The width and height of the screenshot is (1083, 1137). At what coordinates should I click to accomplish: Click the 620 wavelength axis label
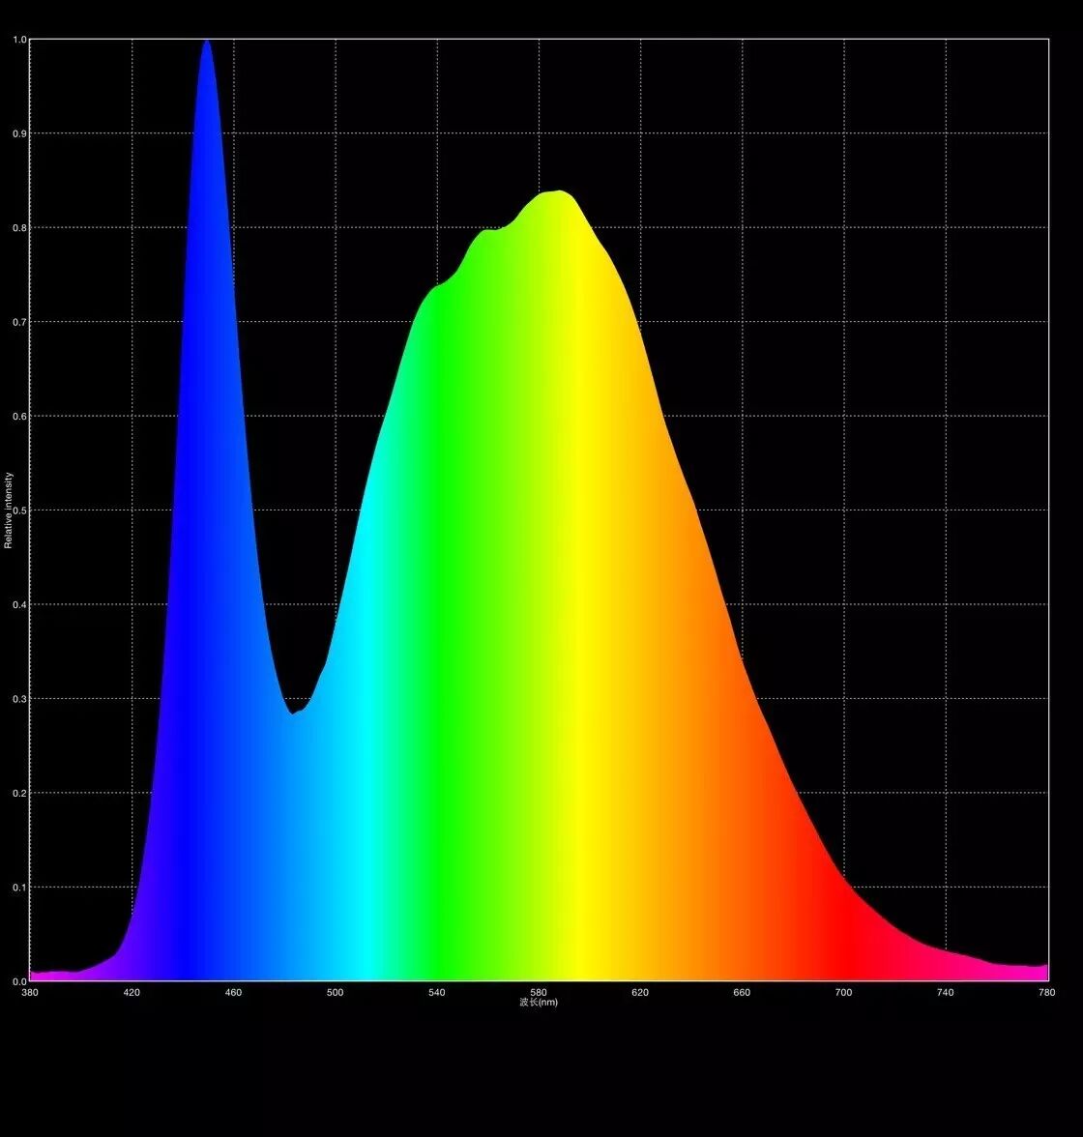[x=640, y=993]
